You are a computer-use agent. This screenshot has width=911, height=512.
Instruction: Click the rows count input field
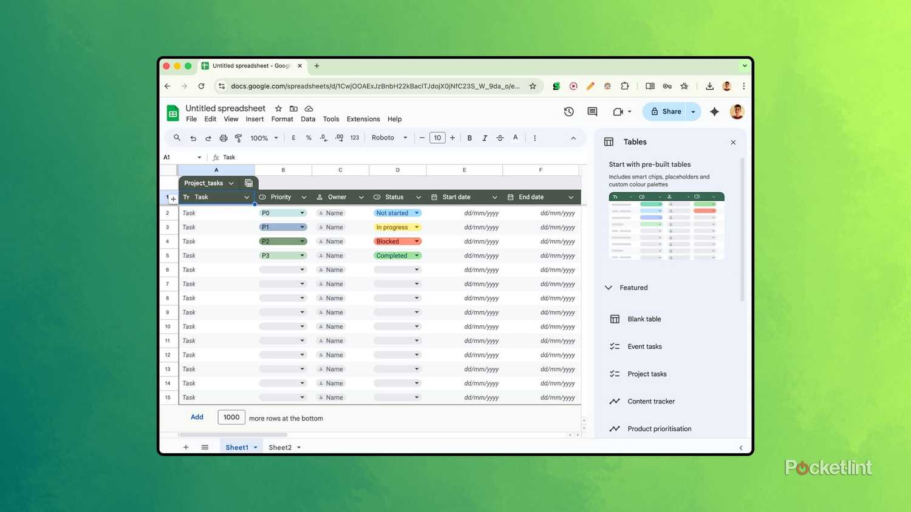pyautogui.click(x=231, y=417)
